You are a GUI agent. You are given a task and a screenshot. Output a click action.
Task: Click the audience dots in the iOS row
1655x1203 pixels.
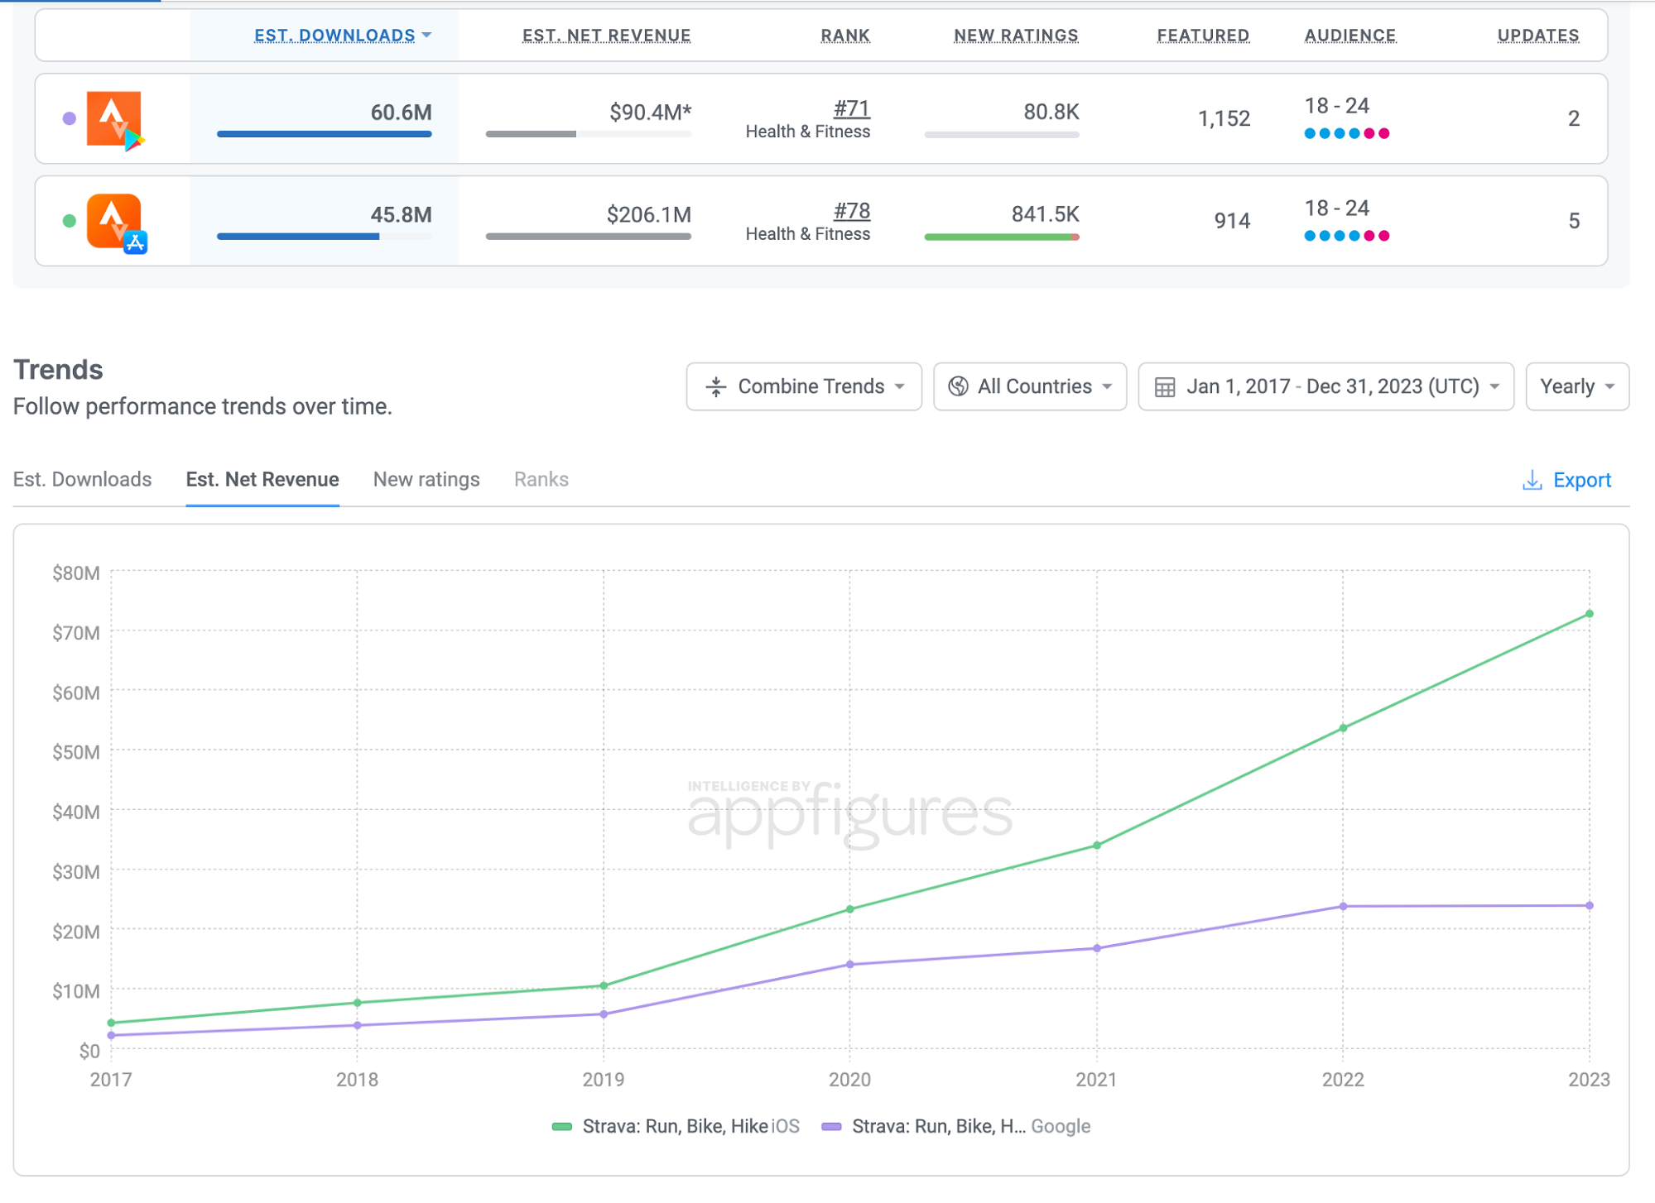(1347, 236)
